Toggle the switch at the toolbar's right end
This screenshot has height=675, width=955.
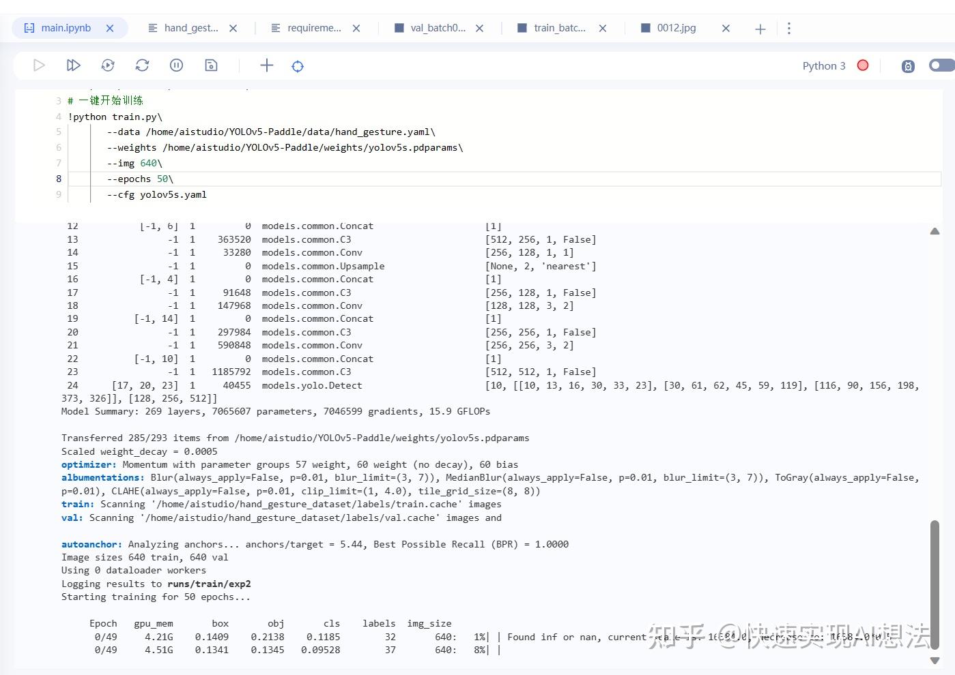coord(941,65)
